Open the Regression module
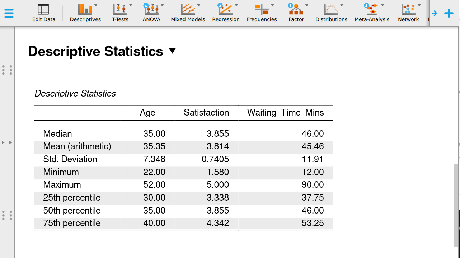 226,14
